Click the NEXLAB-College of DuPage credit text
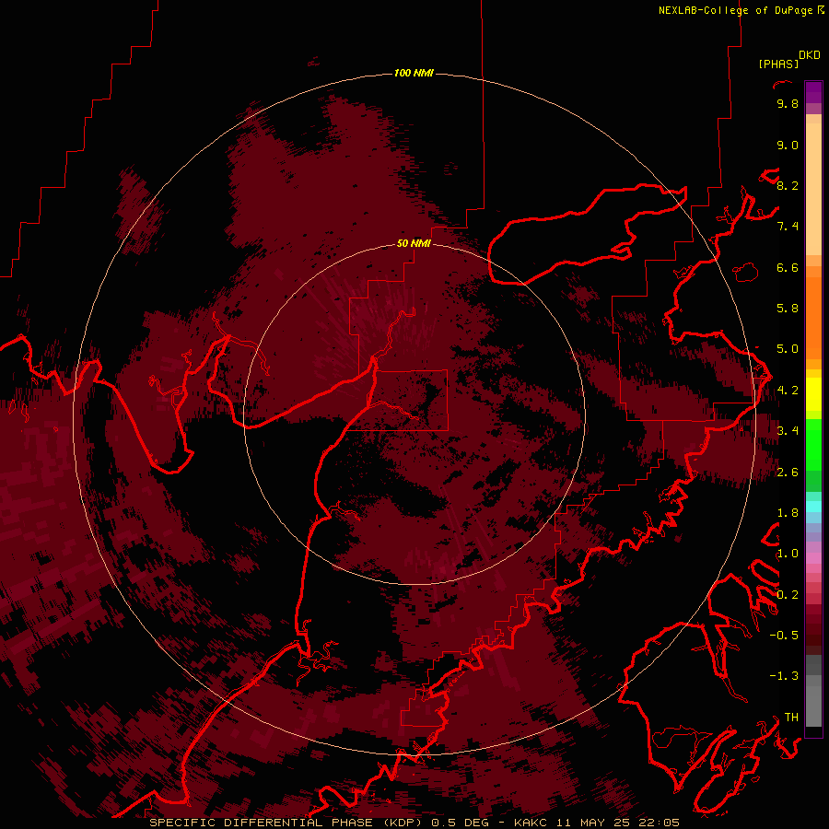Viewport: 829px width, 829px height. [735, 10]
